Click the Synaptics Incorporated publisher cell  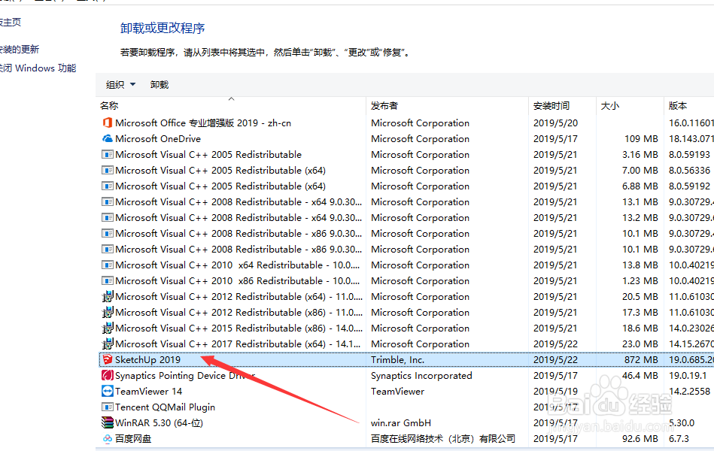click(421, 375)
